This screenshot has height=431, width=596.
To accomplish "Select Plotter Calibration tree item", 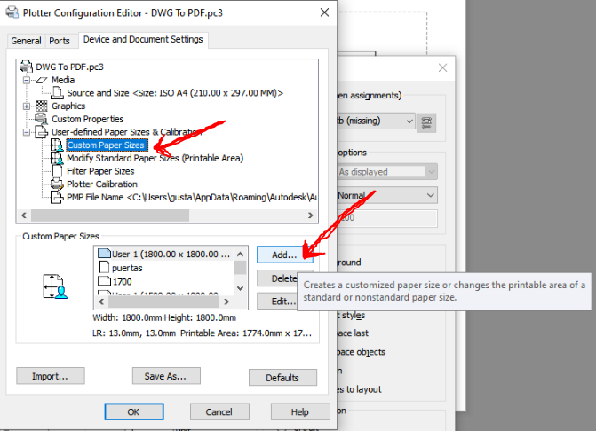I will coord(102,184).
